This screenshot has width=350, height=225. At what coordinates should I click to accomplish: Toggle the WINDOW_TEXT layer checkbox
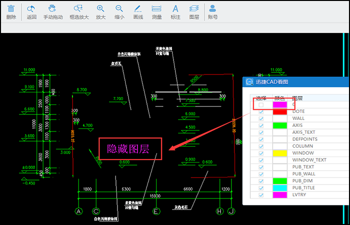tap(261, 160)
